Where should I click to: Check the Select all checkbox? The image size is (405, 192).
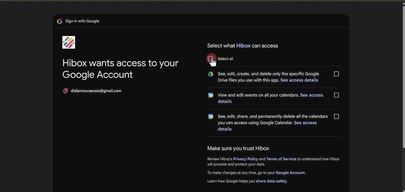click(210, 59)
